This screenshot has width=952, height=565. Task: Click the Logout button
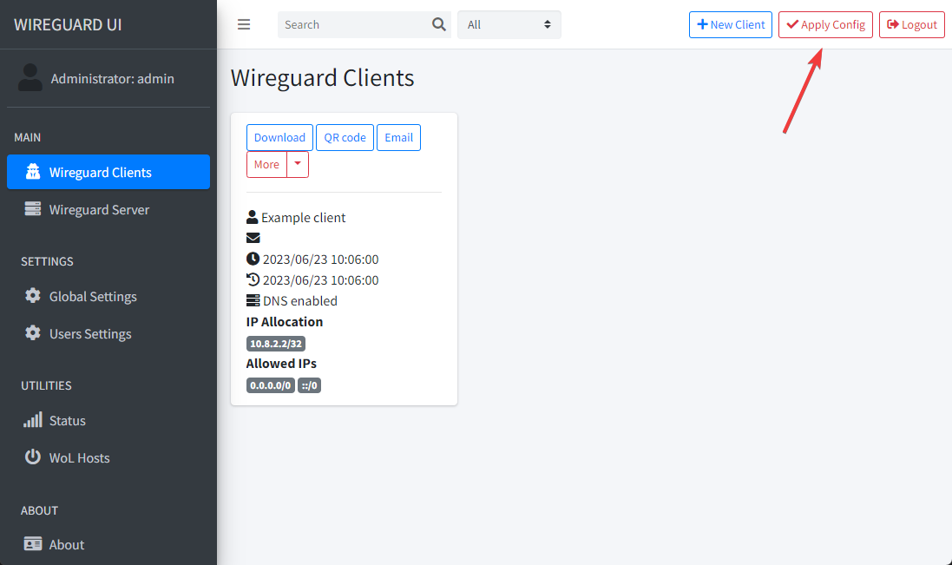[x=912, y=24]
